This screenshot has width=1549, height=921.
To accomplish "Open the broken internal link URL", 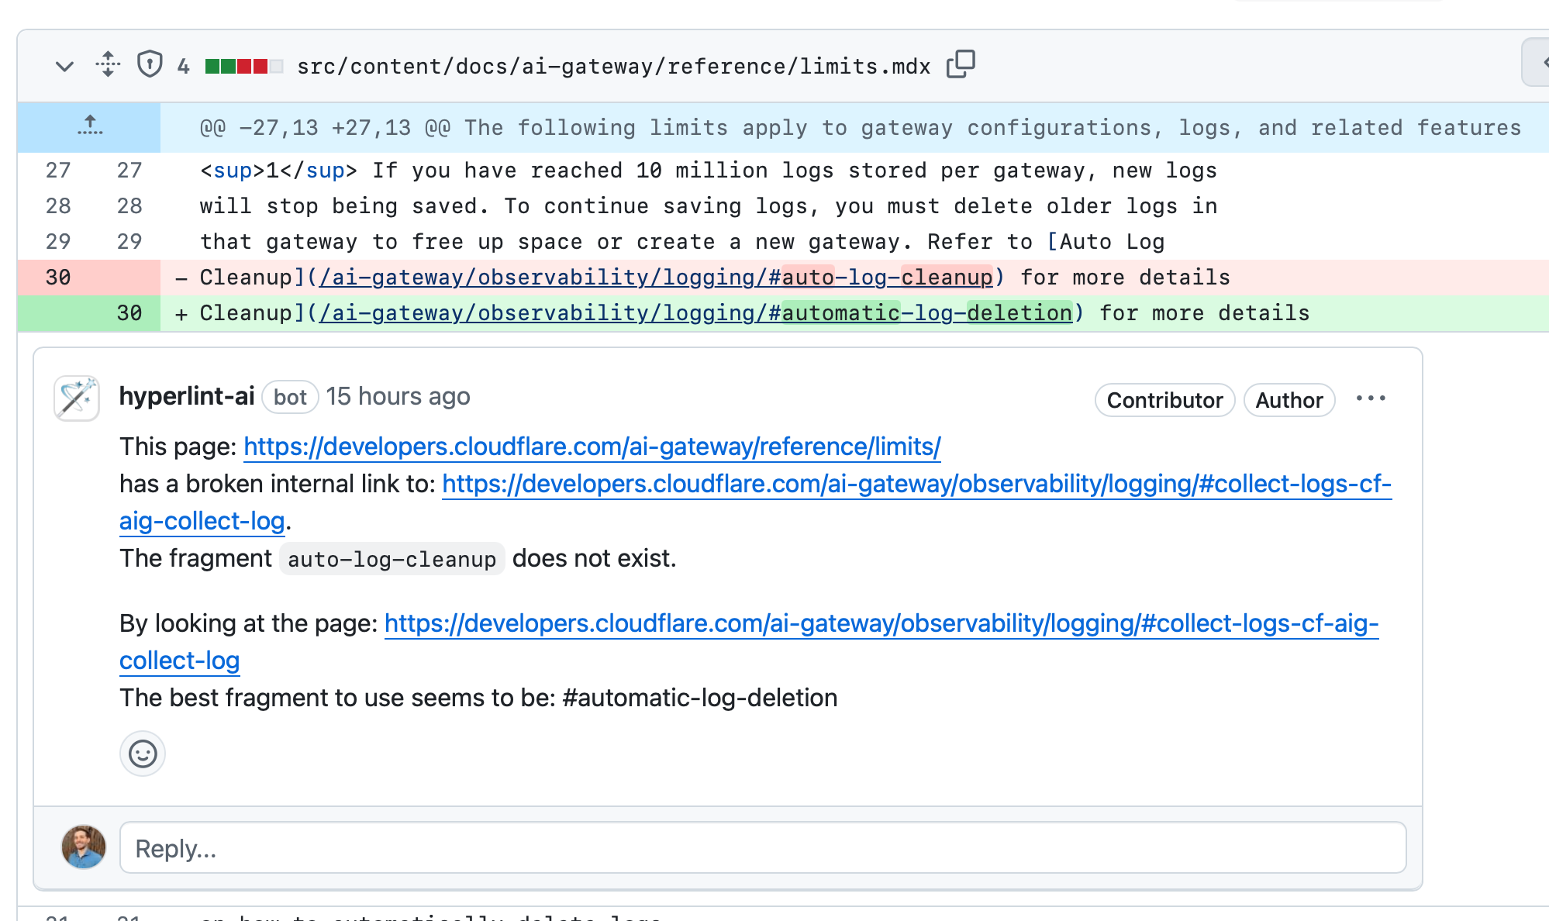I will click(916, 484).
